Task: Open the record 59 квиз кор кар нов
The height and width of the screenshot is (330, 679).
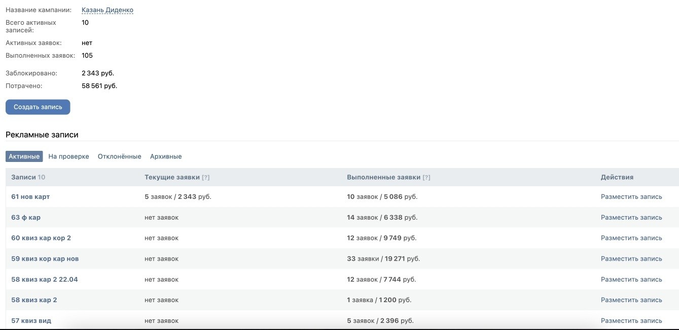Action: click(45, 259)
